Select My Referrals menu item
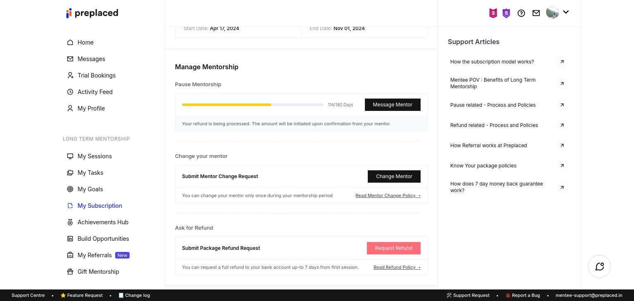 [x=95, y=255]
